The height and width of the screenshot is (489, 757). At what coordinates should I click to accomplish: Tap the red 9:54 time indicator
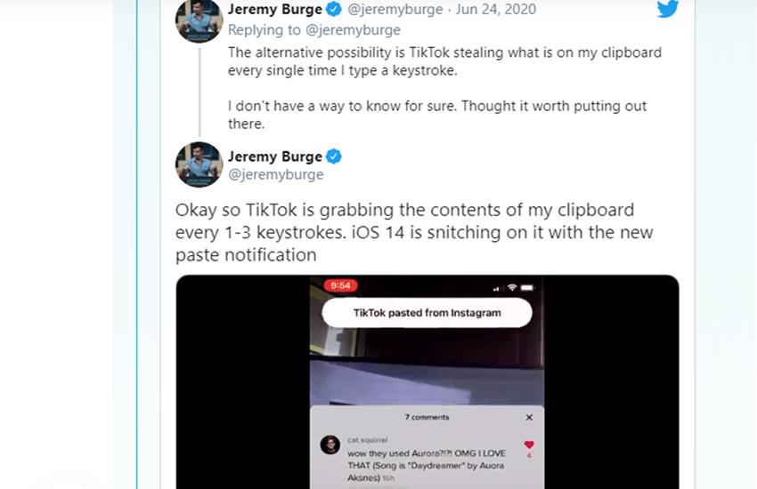pyautogui.click(x=339, y=286)
